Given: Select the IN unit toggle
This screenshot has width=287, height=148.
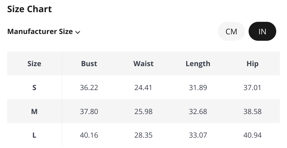Looking at the screenshot, I should 262,31.
